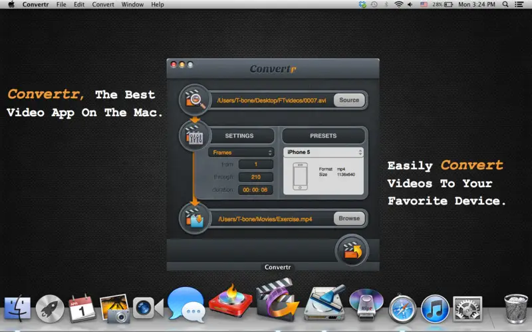
Task: Open the Edit menu
Action: (79, 5)
